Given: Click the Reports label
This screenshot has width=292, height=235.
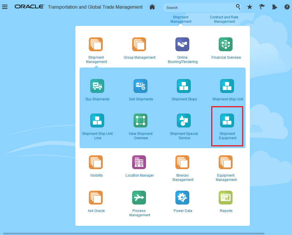Looking at the screenshot, I should (x=226, y=211).
